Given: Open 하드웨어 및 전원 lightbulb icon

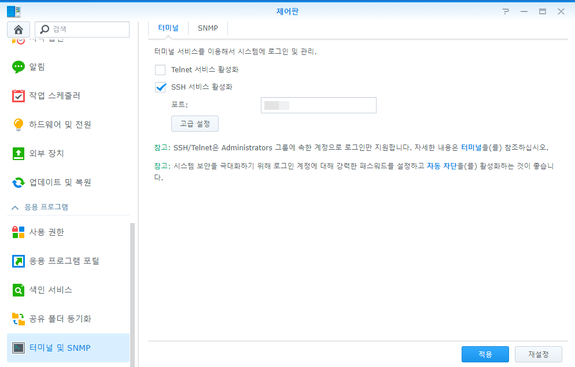Looking at the screenshot, I should (19, 124).
